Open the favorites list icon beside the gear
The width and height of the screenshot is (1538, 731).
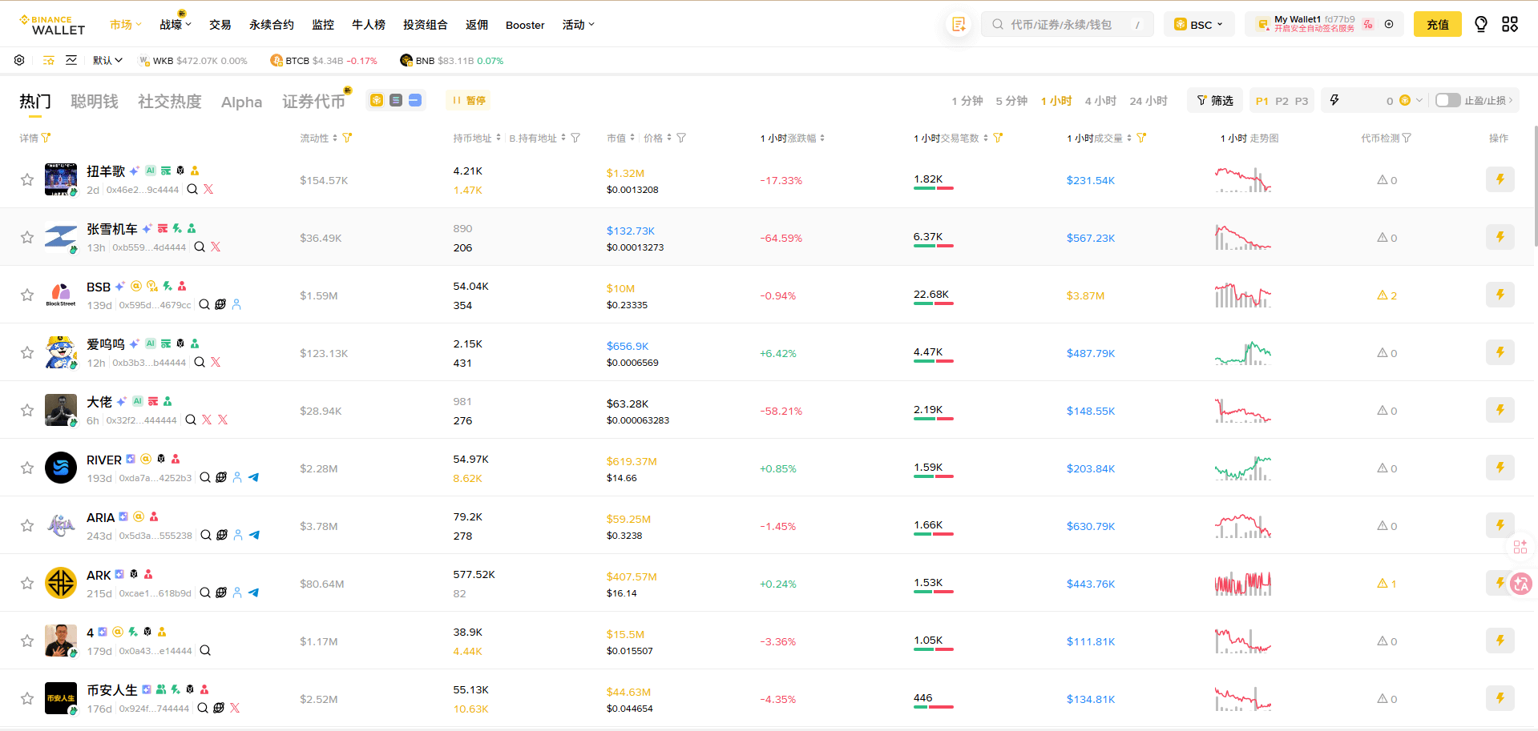pos(49,60)
